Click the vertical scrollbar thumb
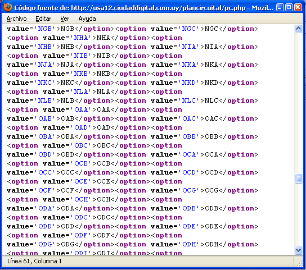Screen dimensions: 306x270 298,179
